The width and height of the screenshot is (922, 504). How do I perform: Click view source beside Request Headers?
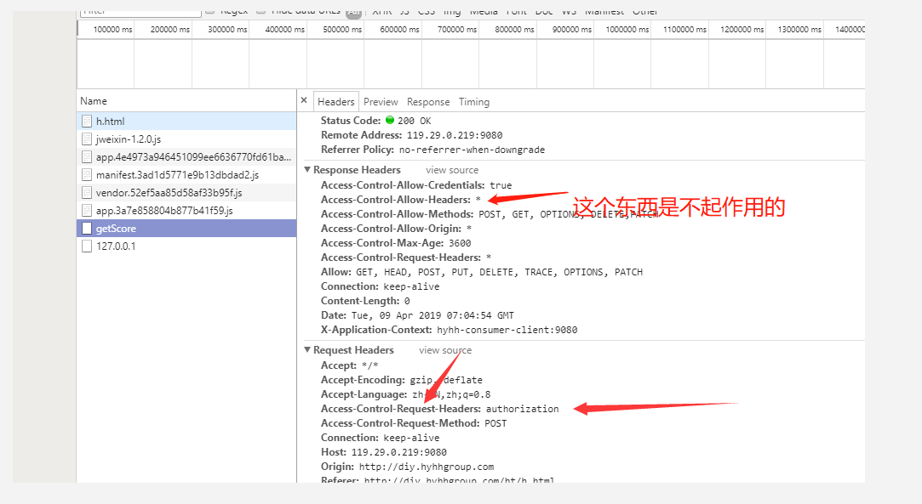445,349
